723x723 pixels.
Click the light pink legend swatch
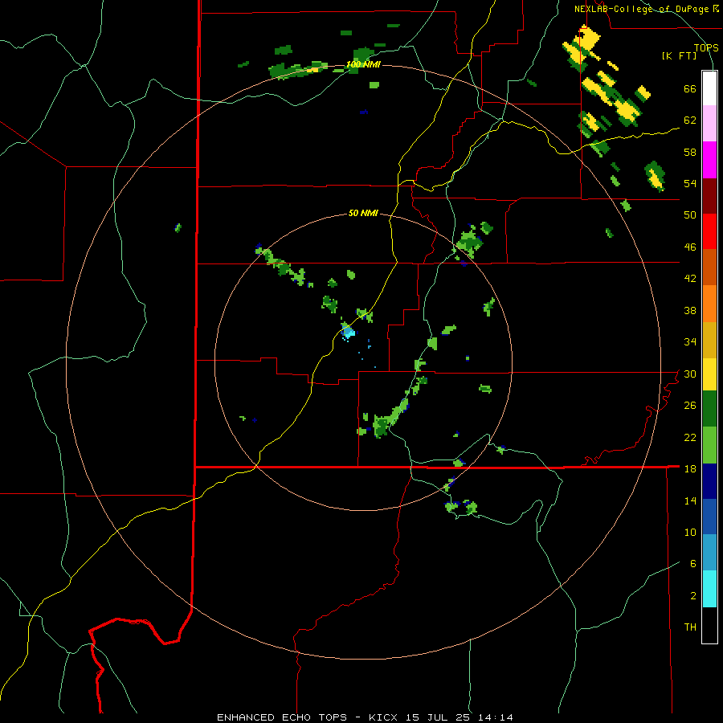click(x=709, y=124)
